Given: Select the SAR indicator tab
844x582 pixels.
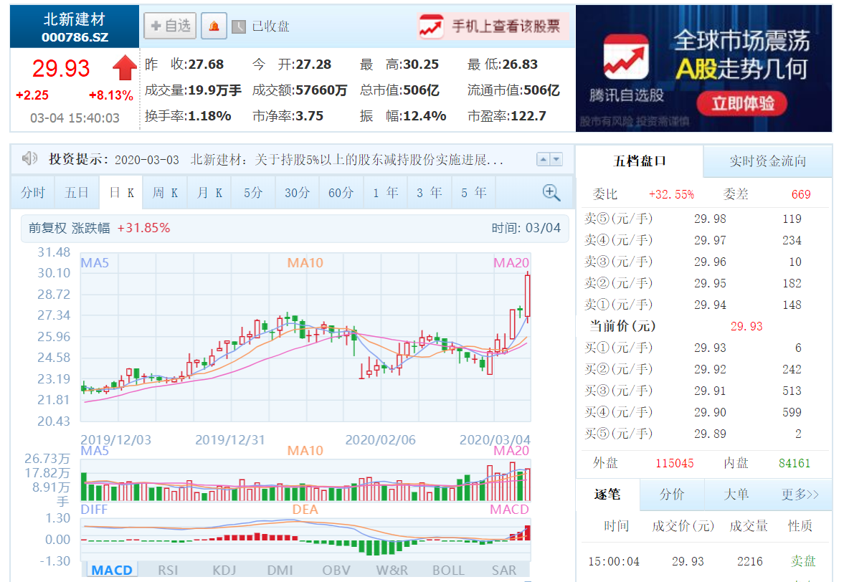Looking at the screenshot, I should click(504, 570).
